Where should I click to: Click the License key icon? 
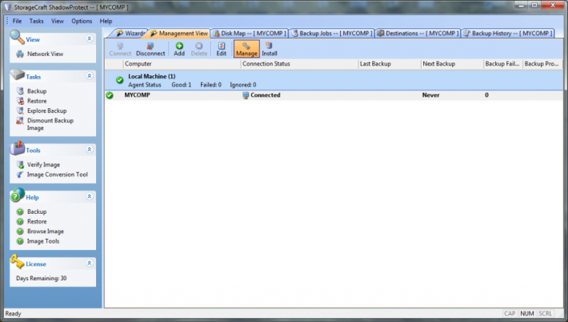[17, 261]
